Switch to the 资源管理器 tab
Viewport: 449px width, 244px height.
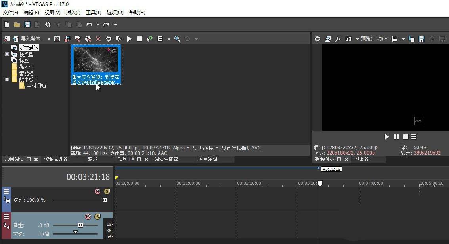pyautogui.click(x=56, y=159)
